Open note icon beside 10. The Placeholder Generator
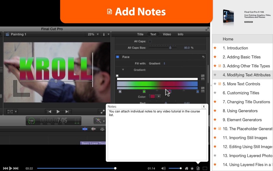Image resolution: width=273 pixels, height=171 pixels. coord(219,129)
